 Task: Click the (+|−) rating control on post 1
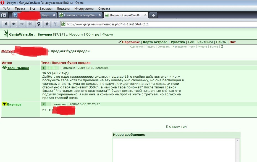point(52,68)
